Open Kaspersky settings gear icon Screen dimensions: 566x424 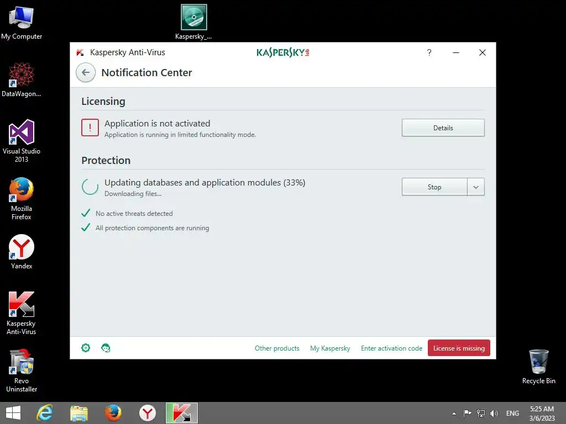click(86, 348)
